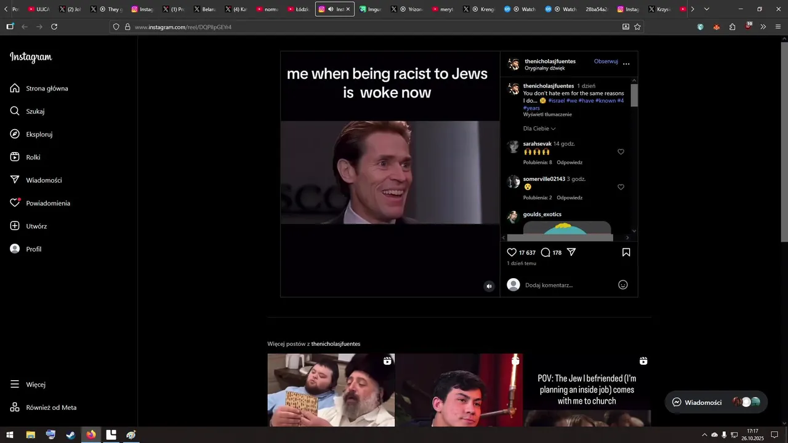Open Profil page from sidebar
This screenshot has height=443, width=788.
(x=25, y=249)
